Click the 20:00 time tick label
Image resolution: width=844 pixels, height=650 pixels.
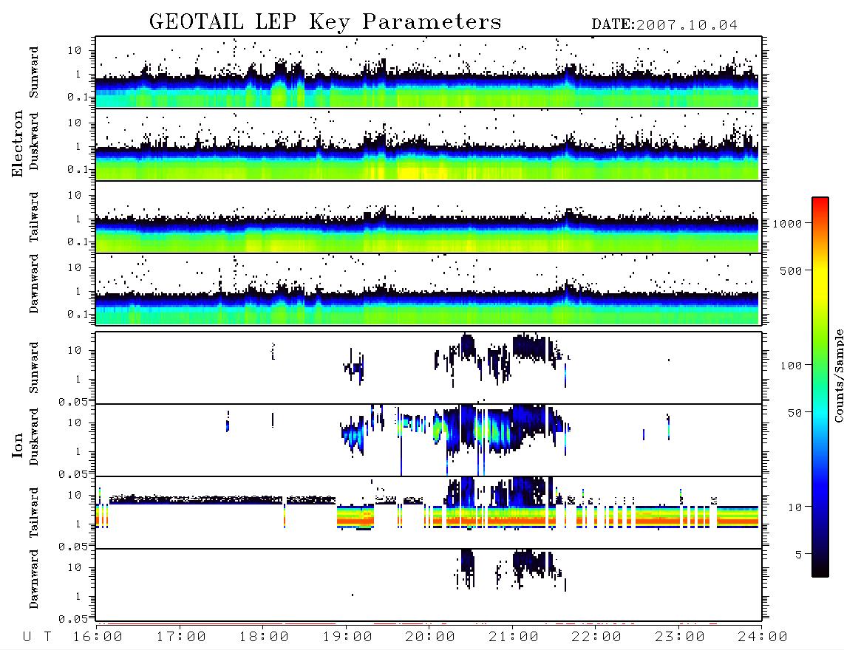click(x=430, y=637)
